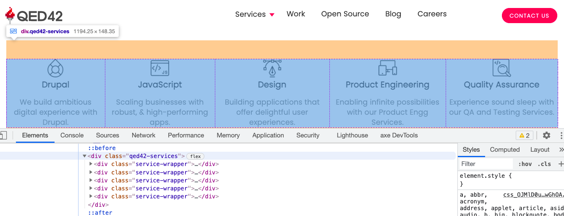Screen dimensions: 564x216
Task: Click the Quality Assurance heading
Action: point(501,84)
